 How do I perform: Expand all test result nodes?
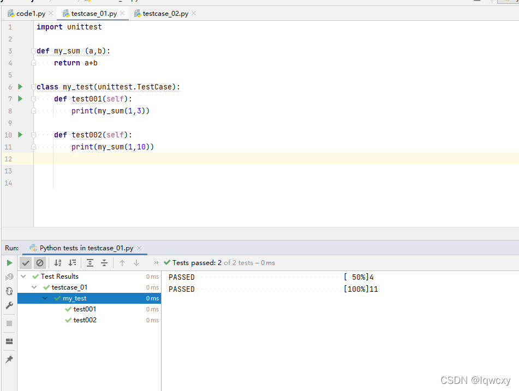coord(90,263)
